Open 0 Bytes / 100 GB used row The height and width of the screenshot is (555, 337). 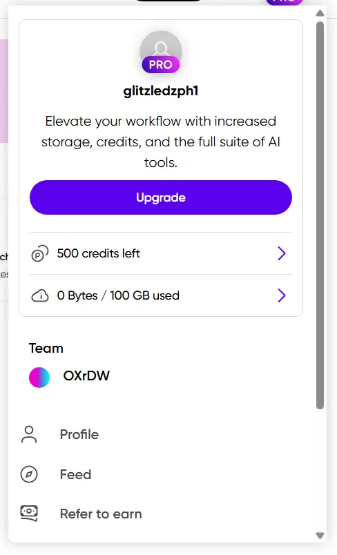(x=161, y=295)
